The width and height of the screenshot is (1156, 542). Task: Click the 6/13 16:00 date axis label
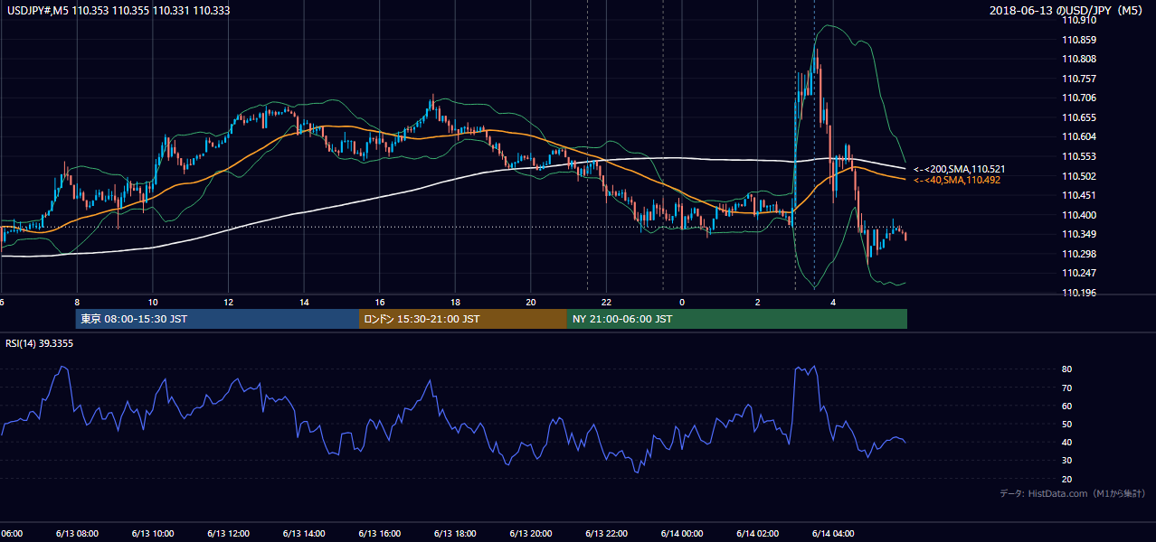[x=380, y=534]
